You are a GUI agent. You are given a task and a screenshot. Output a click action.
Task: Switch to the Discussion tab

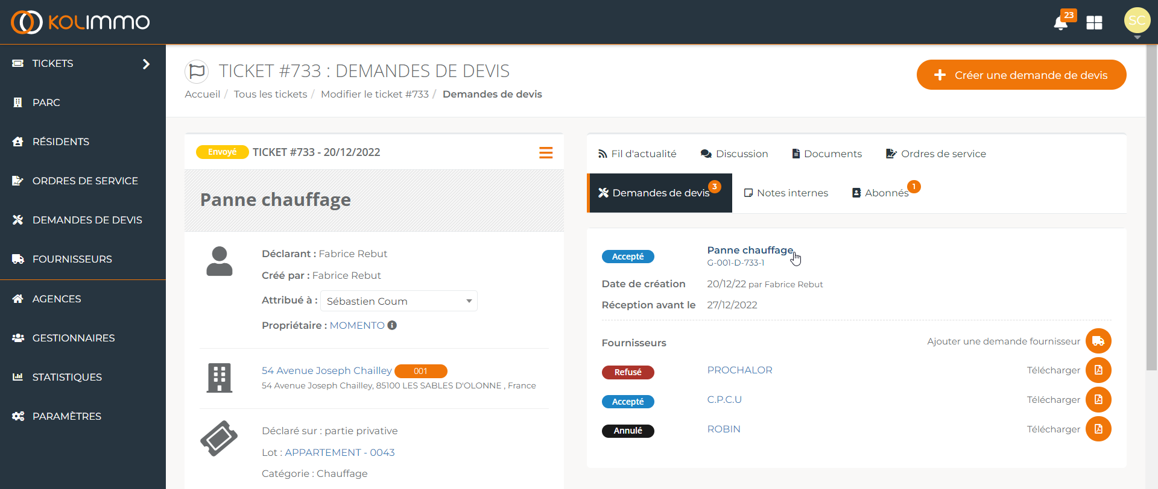[734, 154]
